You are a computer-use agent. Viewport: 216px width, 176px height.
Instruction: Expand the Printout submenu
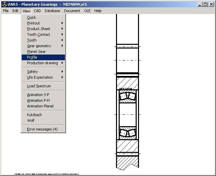click(33, 23)
